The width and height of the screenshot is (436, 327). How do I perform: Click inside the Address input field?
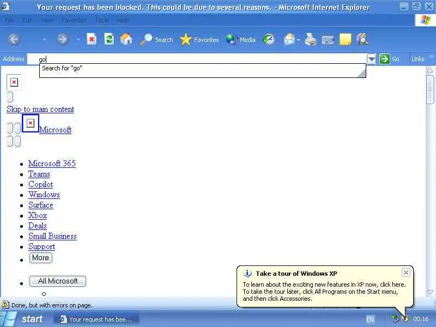[x=197, y=59]
